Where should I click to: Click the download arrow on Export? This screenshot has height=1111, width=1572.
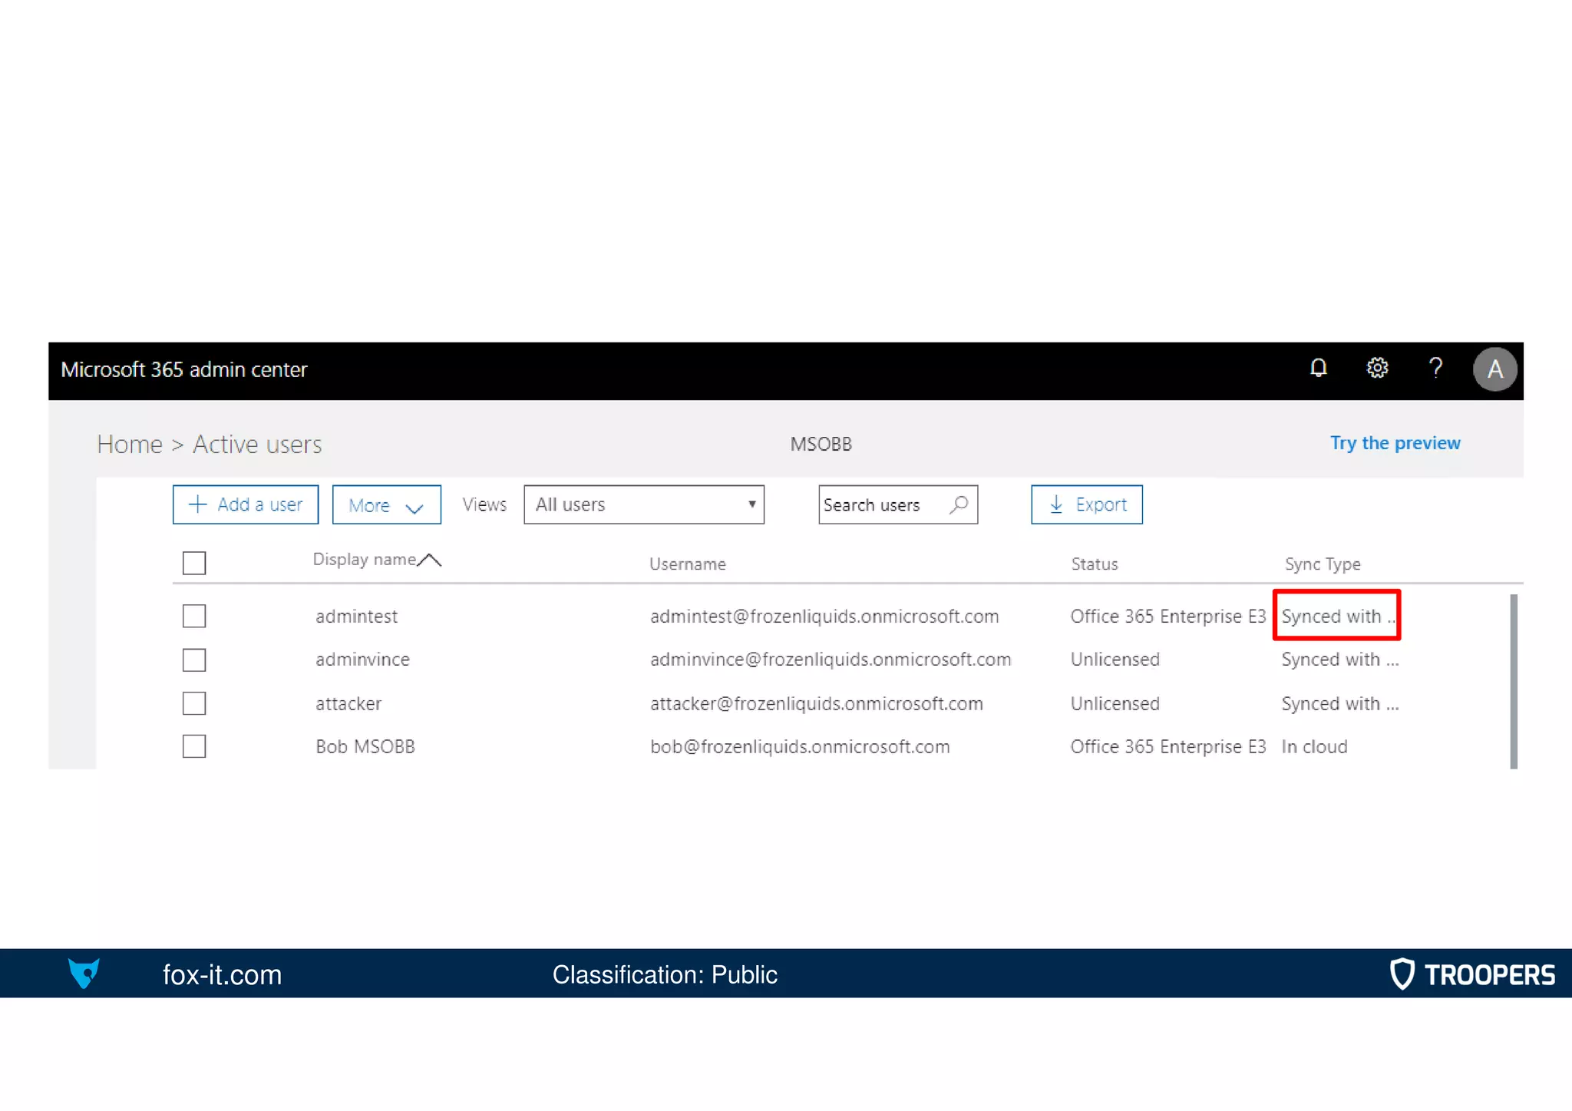click(x=1056, y=504)
